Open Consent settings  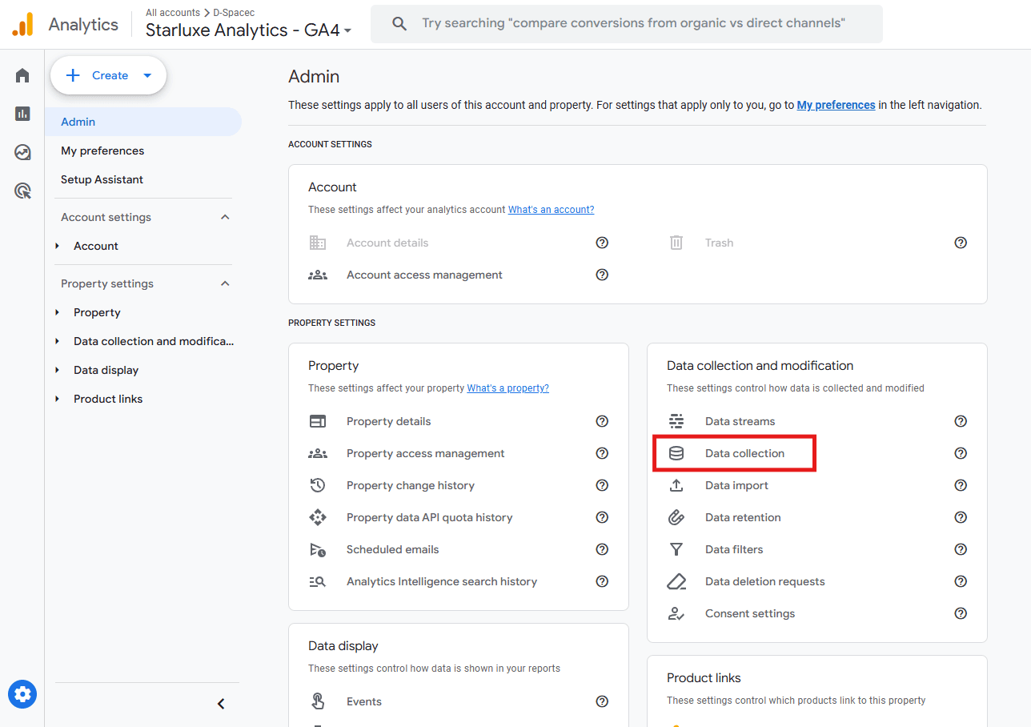pos(750,613)
